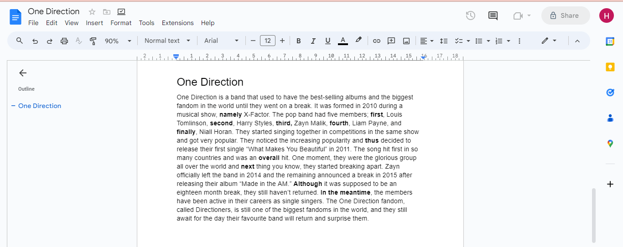The image size is (623, 247).
Task: Toggle bold formatting
Action: pos(299,41)
